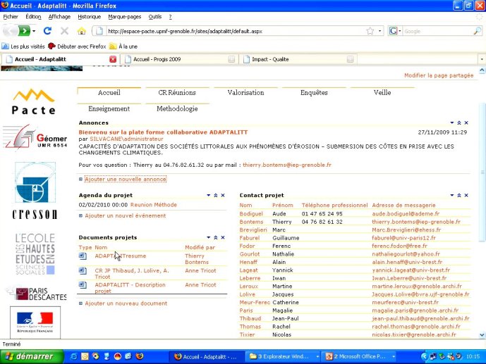Viewport: 486px width, 364px height.
Task: Open the list-all-tabs dropdown
Action: pos(482,59)
